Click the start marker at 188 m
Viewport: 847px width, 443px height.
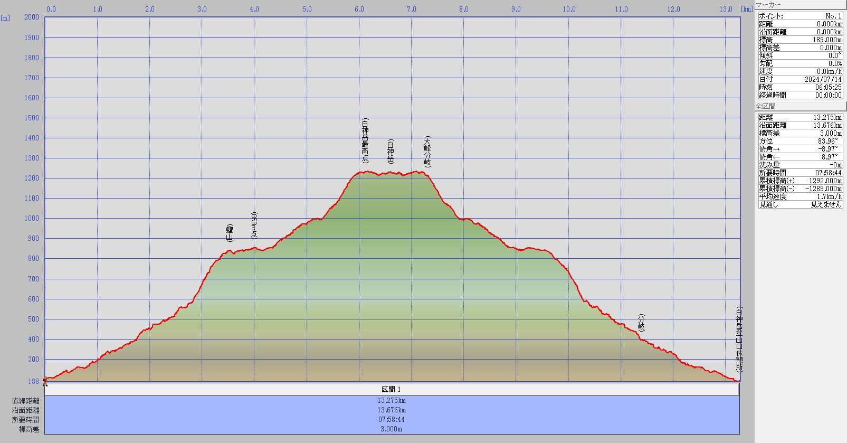click(x=45, y=381)
